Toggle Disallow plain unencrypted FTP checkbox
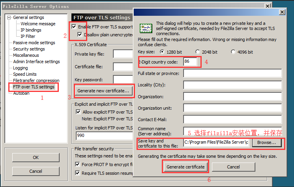 [80, 34]
